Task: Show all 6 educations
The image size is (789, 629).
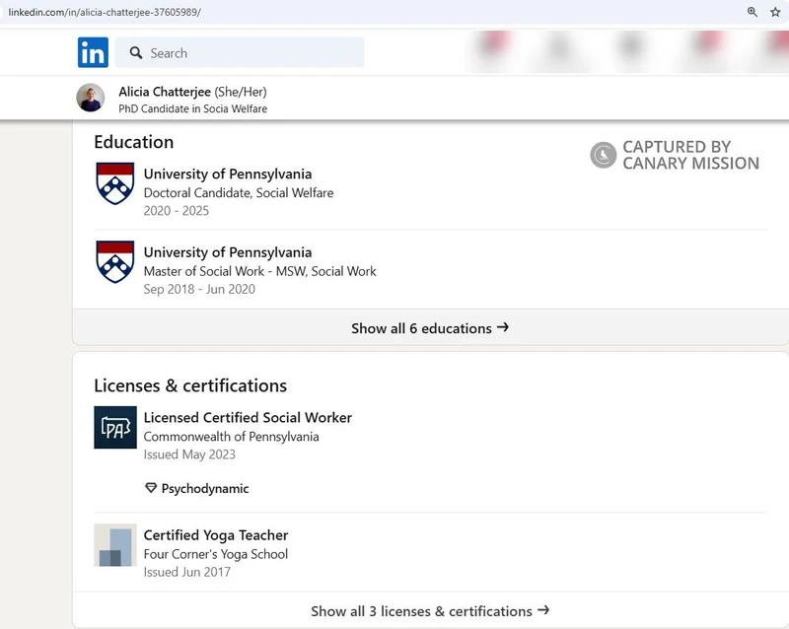Action: tap(430, 328)
